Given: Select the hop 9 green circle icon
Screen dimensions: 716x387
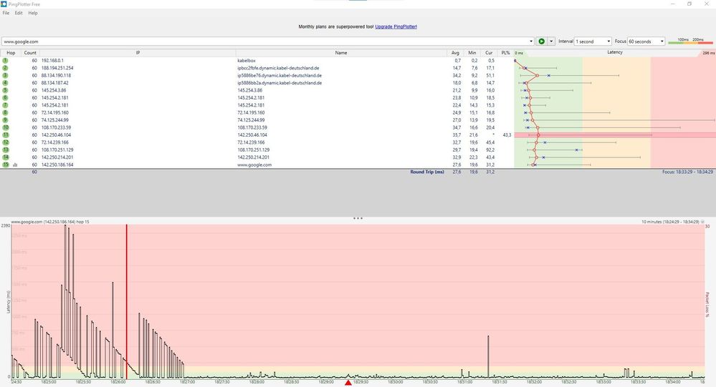Looking at the screenshot, I should 6,120.
